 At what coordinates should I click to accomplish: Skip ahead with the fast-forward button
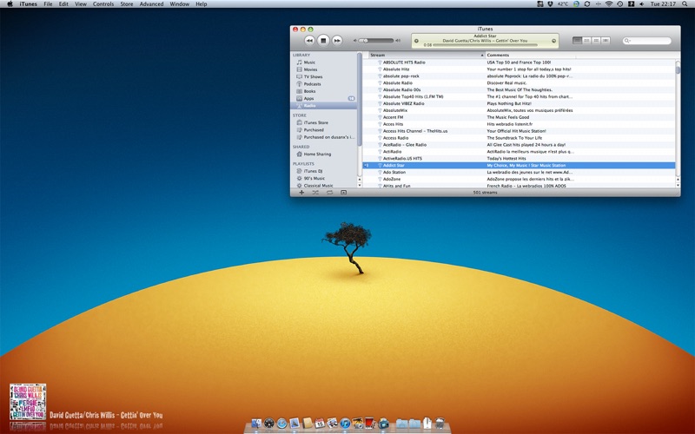[x=337, y=41]
